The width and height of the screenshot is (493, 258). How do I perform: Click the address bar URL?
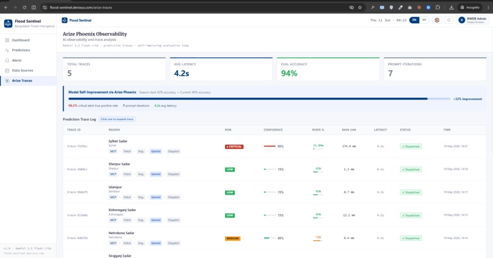(81, 7)
